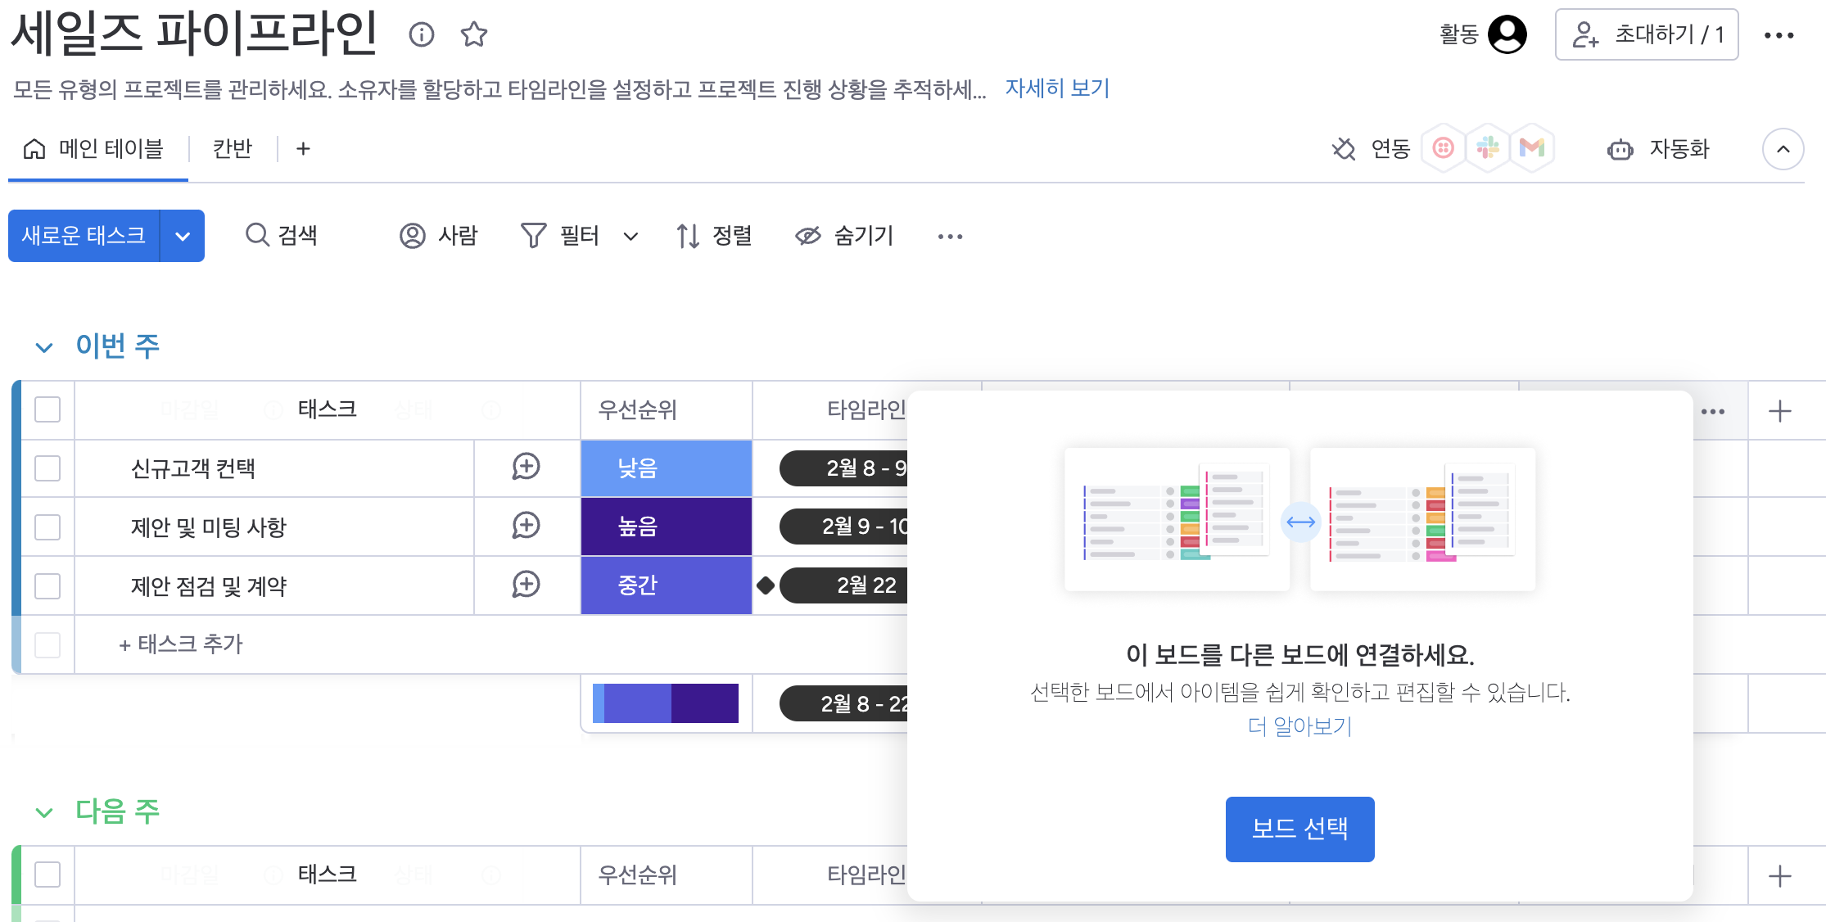Image resolution: width=1826 pixels, height=922 pixels.
Task: Open 새로운 태스크 dropdown arrow
Action: [x=183, y=237]
